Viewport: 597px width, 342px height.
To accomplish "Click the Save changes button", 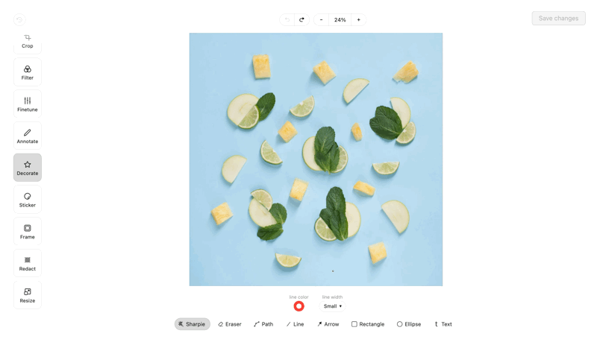I will (x=558, y=18).
